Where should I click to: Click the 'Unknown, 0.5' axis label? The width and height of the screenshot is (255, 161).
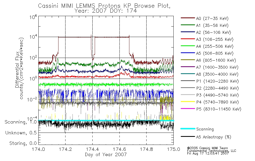21,133
